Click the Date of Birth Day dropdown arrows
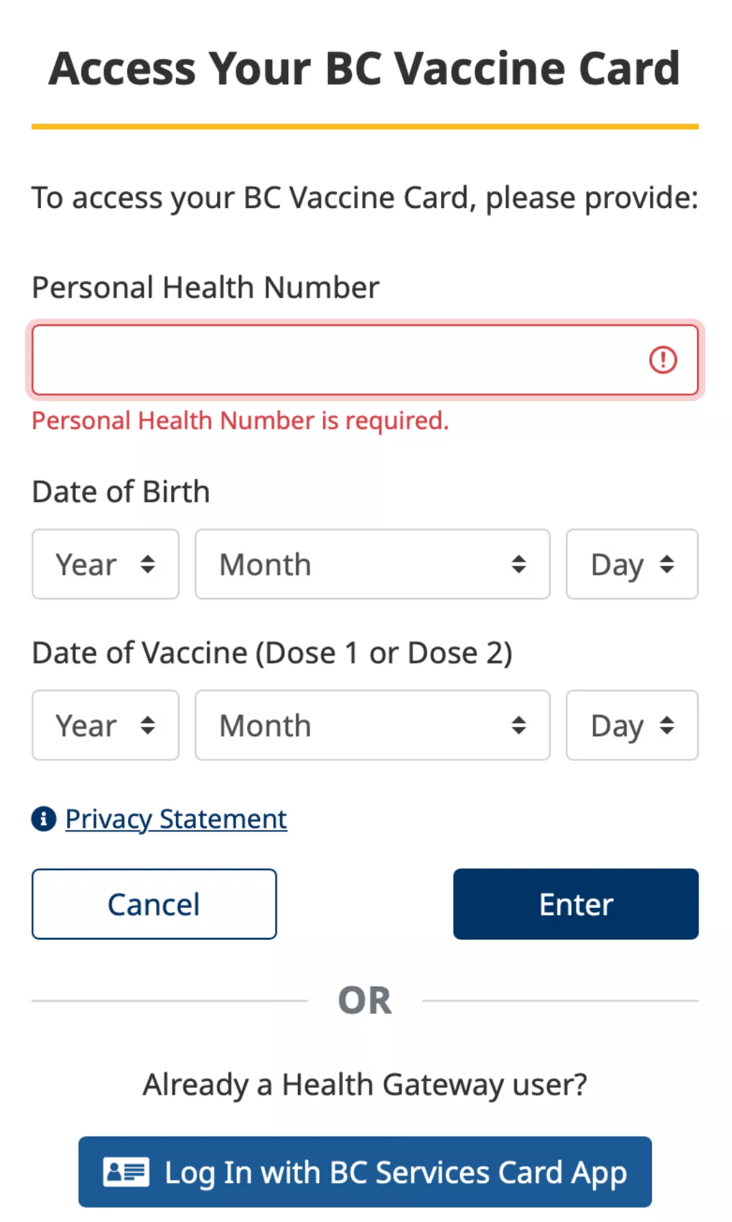Image resolution: width=732 pixels, height=1222 pixels. pos(668,564)
